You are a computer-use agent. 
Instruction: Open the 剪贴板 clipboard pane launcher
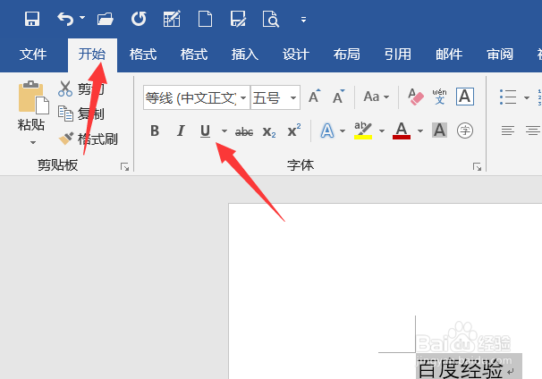[x=125, y=167]
